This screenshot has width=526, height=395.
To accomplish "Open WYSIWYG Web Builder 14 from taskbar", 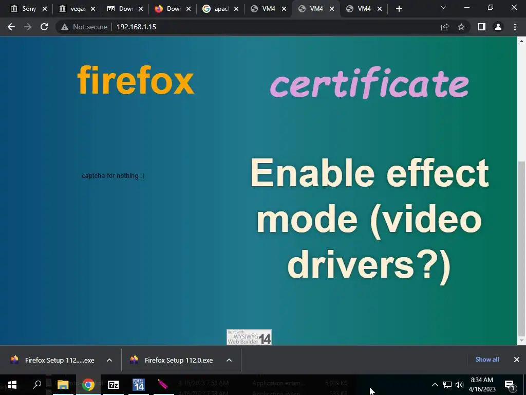I will click(138, 385).
